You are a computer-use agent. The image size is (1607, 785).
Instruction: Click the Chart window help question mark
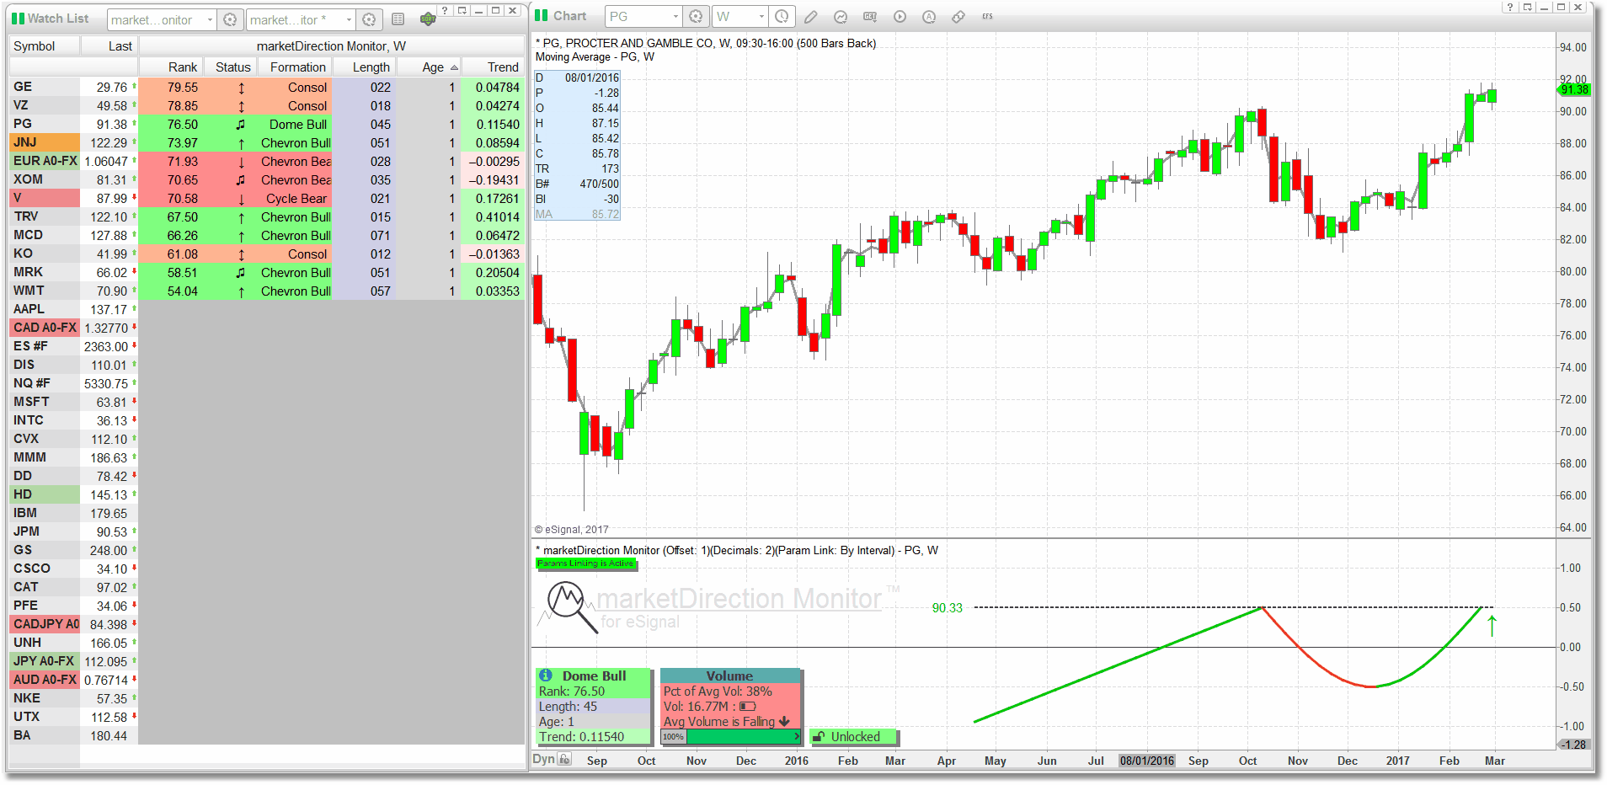coord(1510,7)
